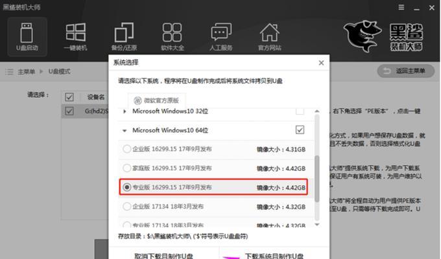Uncheck the Microsoft Windows10 64位 checkbox
The height and width of the screenshot is (259, 441).
point(300,129)
